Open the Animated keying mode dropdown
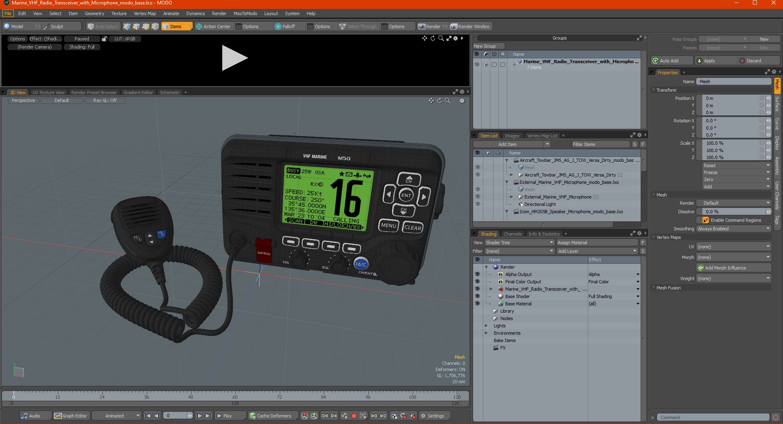Image resolution: width=783 pixels, height=424 pixels. click(116, 416)
